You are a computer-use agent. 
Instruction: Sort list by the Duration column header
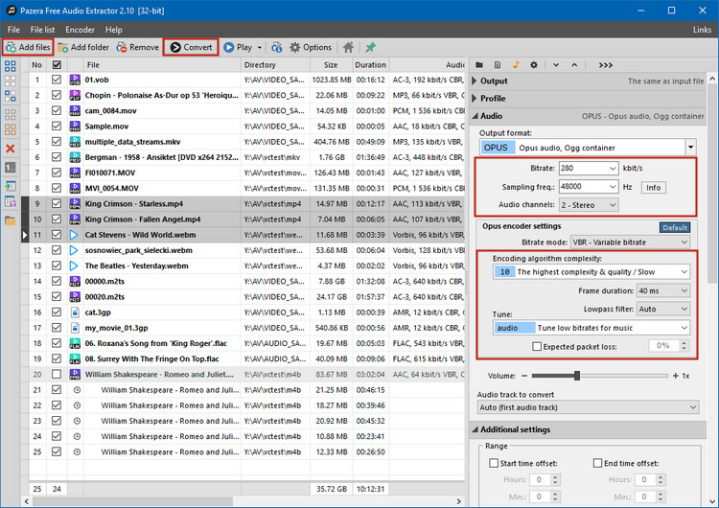click(x=370, y=65)
